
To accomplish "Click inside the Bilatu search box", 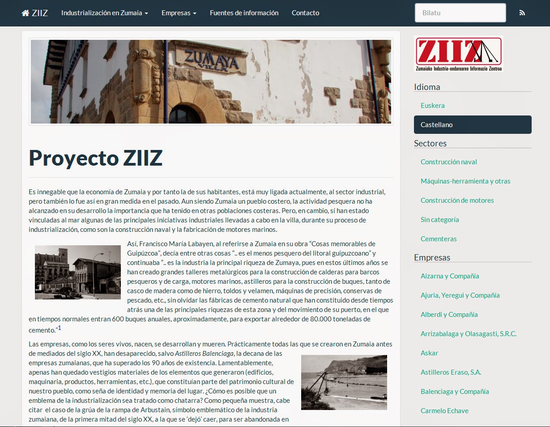I will 460,13.
